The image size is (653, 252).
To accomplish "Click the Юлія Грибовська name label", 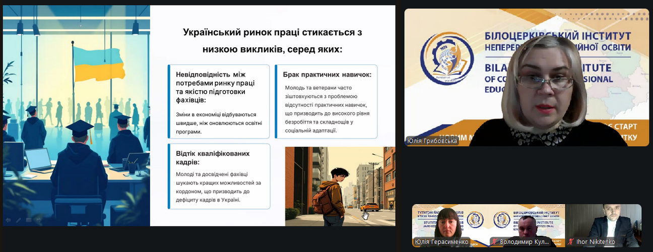I will [x=432, y=141].
